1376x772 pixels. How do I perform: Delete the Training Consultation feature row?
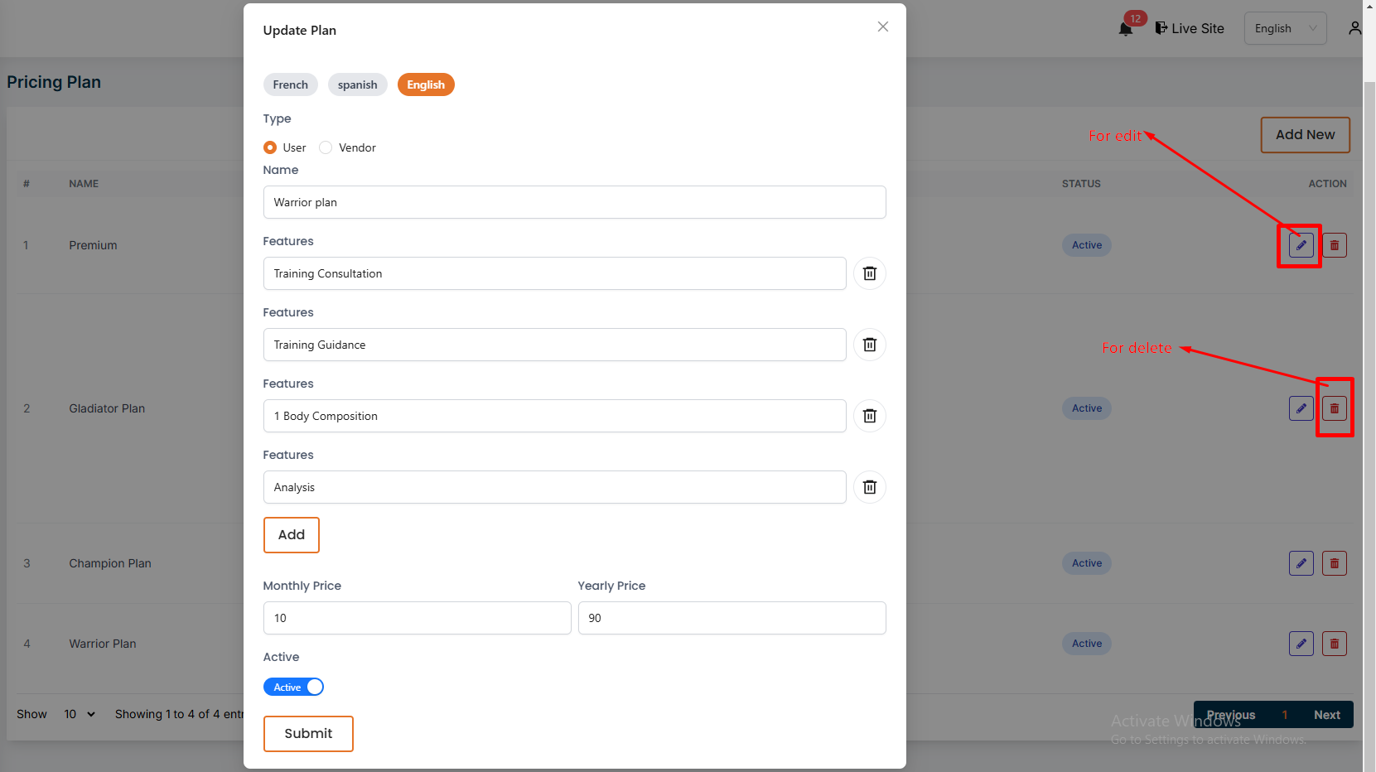[869, 273]
